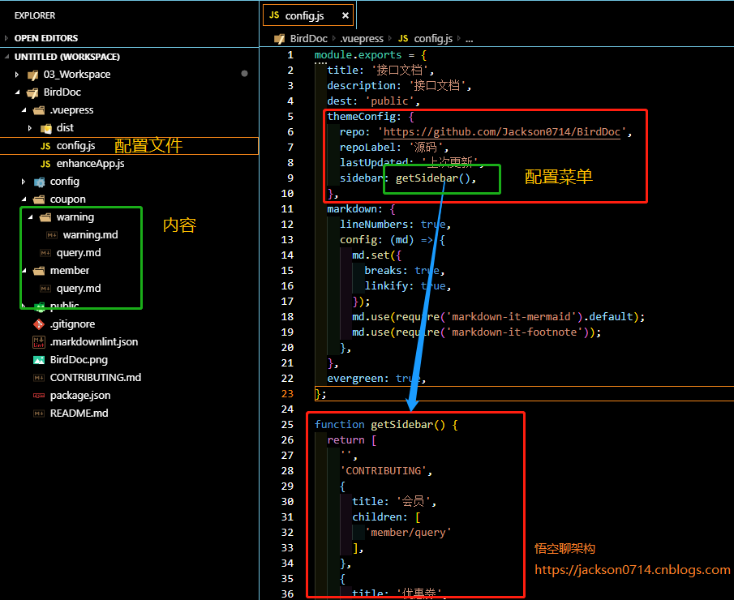Click 'evergreen' property on line 22
The image size is (734, 600).
[x=354, y=379]
